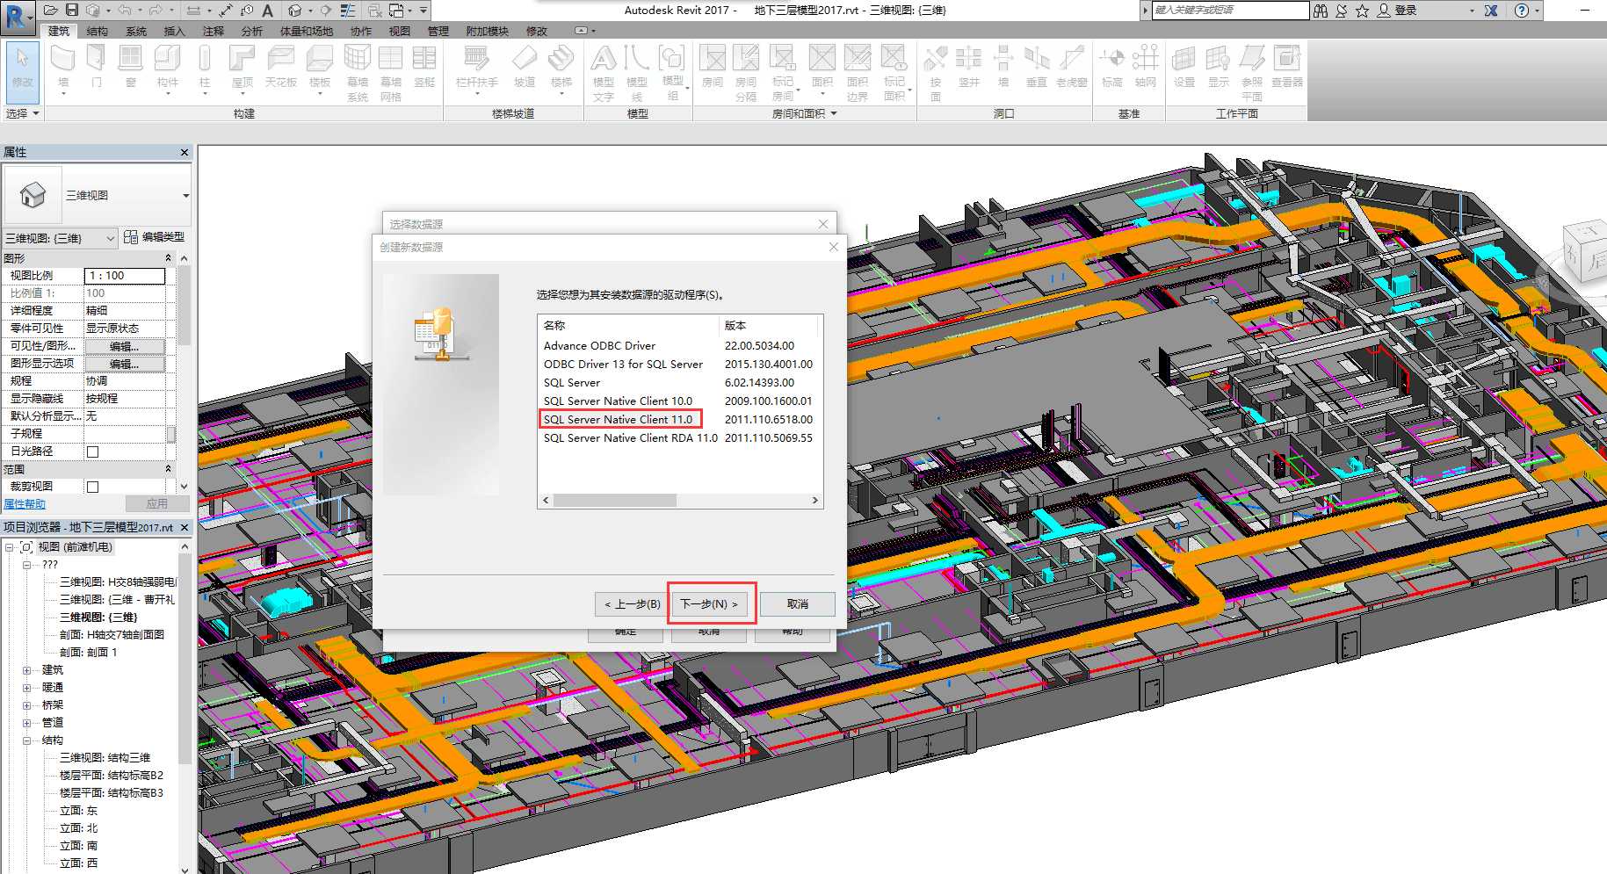Click the Undo arrow icon
The width and height of the screenshot is (1607, 874).
coord(124,11)
